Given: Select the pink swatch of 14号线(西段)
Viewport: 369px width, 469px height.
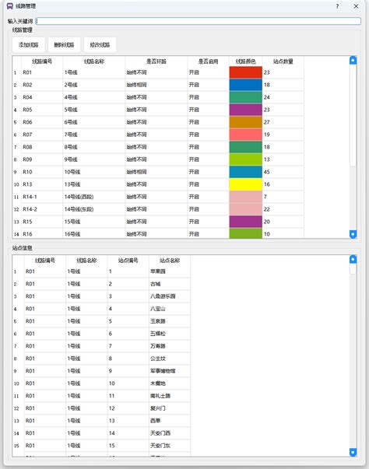Looking at the screenshot, I should [246, 197].
